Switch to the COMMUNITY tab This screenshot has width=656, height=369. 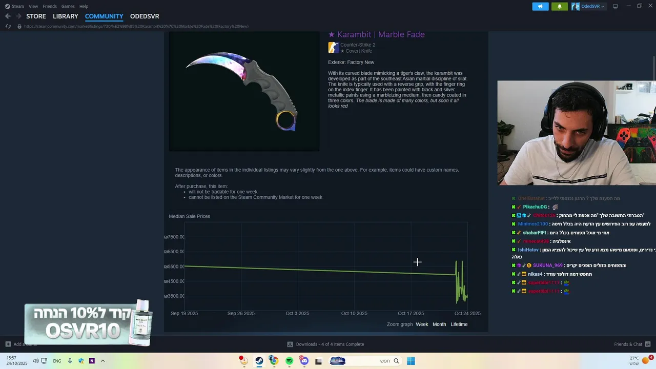tap(104, 16)
